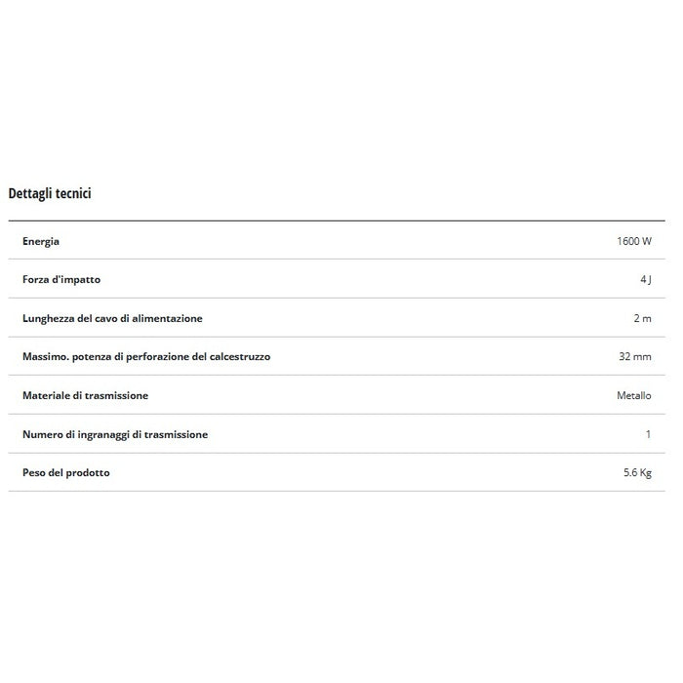
Task: Select the '5.6 Kg' weight value
Action: tap(637, 472)
